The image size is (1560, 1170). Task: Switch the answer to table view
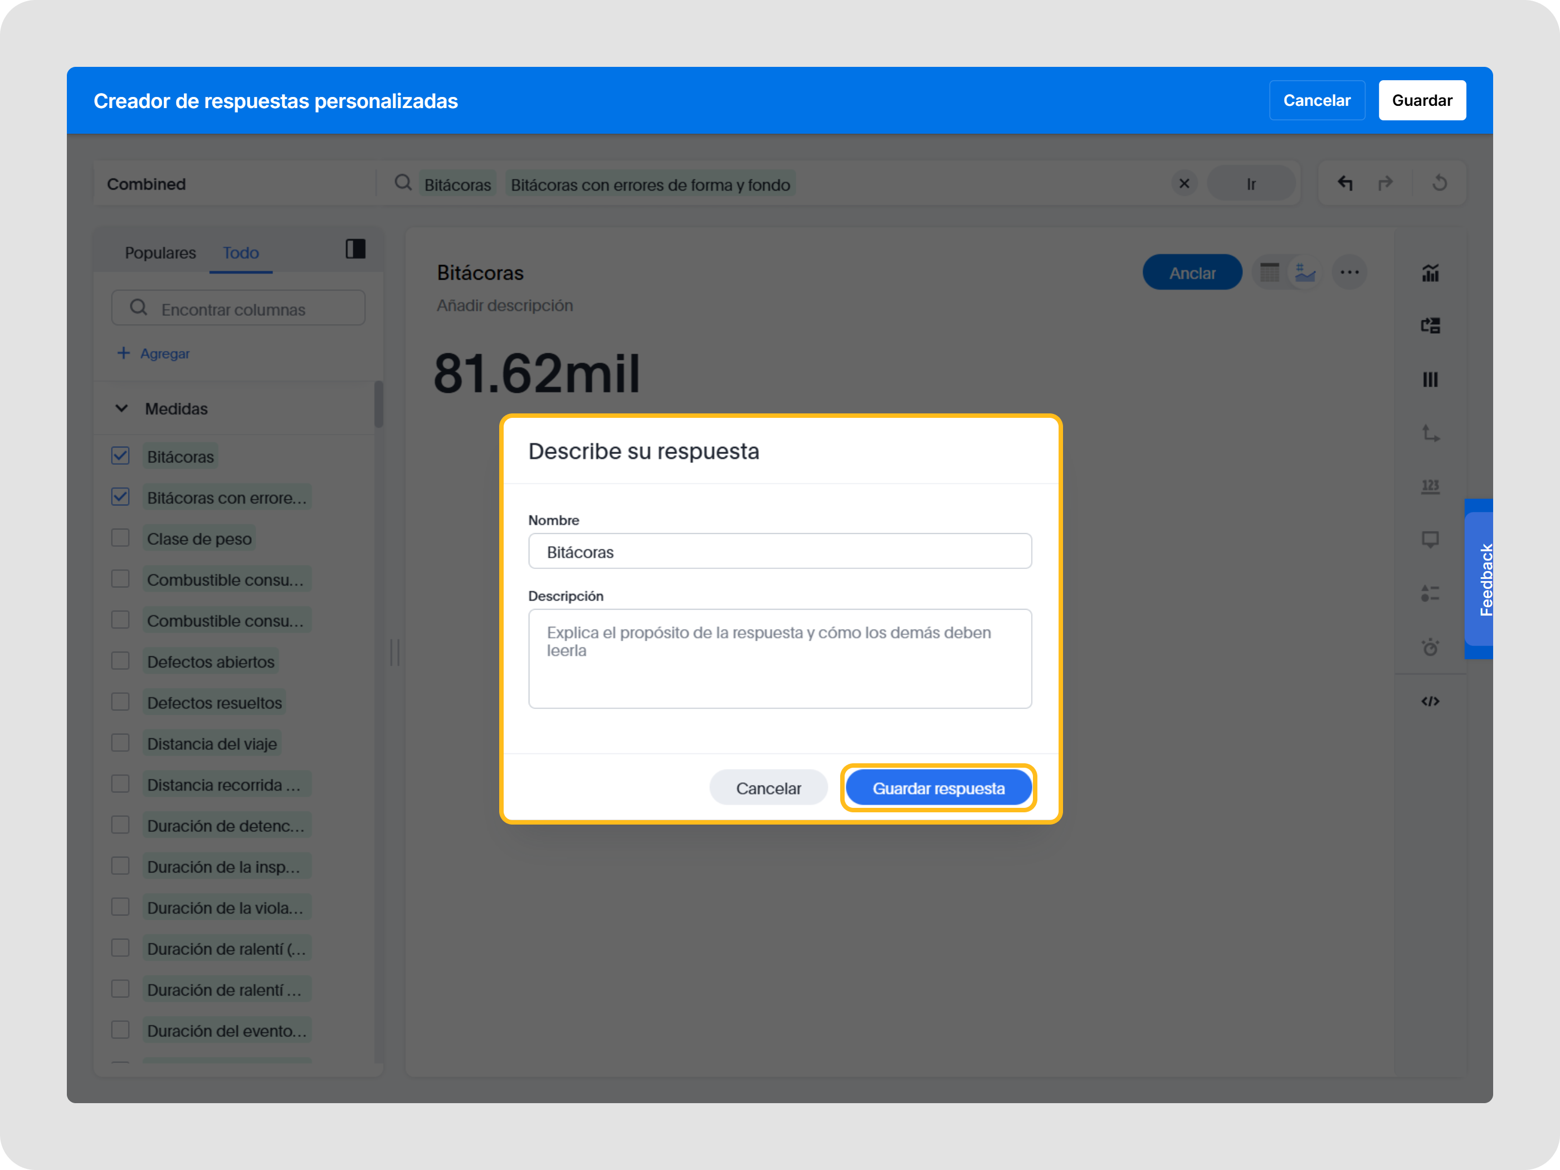[x=1269, y=271]
